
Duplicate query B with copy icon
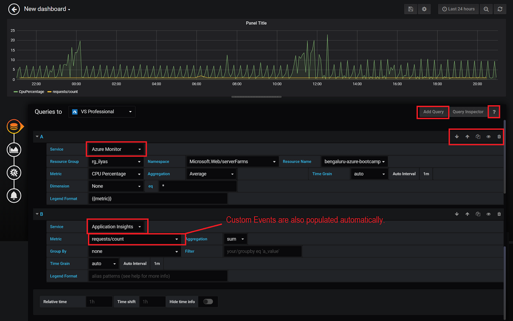[x=478, y=214]
